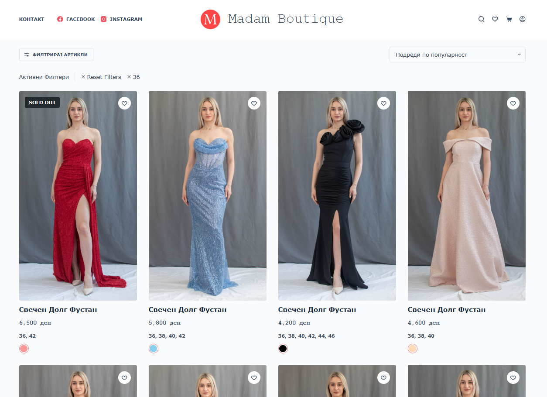Click the red M logo of Madam Boutique
Viewport: 547px width, 397px height.
[210, 19]
